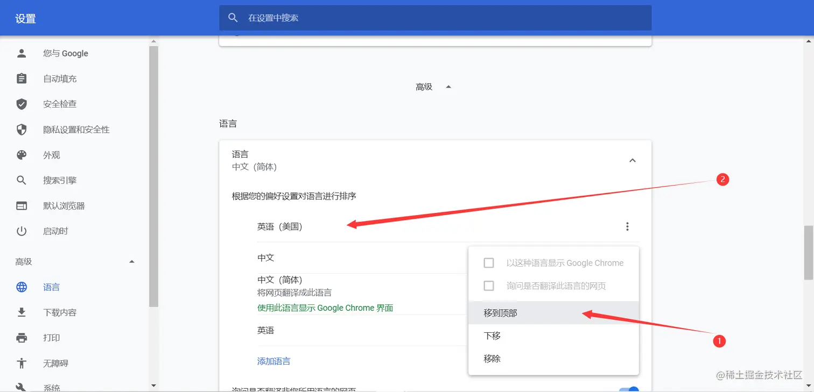Click the clipboard icon for 自动填充
Viewport: 814px width, 392px height.
[22, 79]
